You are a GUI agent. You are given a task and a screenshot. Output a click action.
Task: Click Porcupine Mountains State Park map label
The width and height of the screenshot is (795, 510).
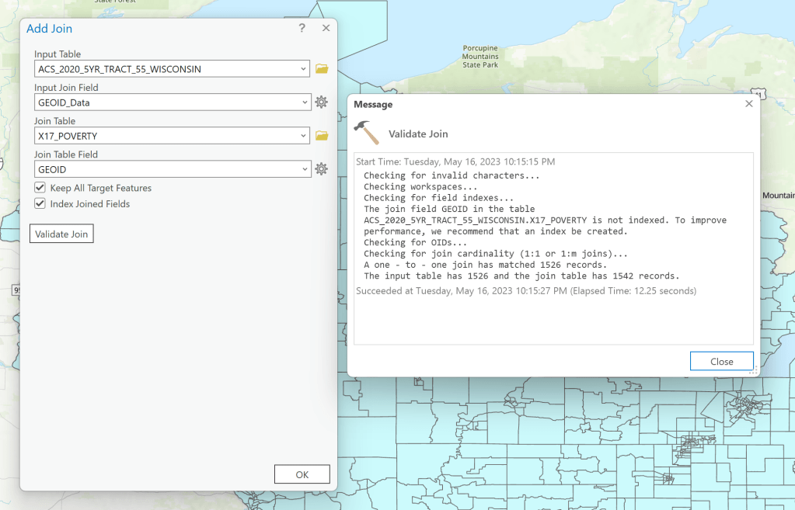480,56
